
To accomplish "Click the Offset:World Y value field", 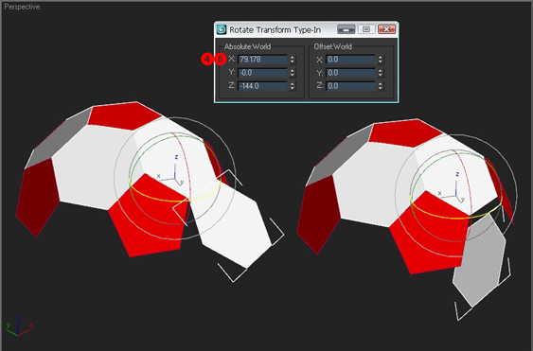I will [350, 73].
